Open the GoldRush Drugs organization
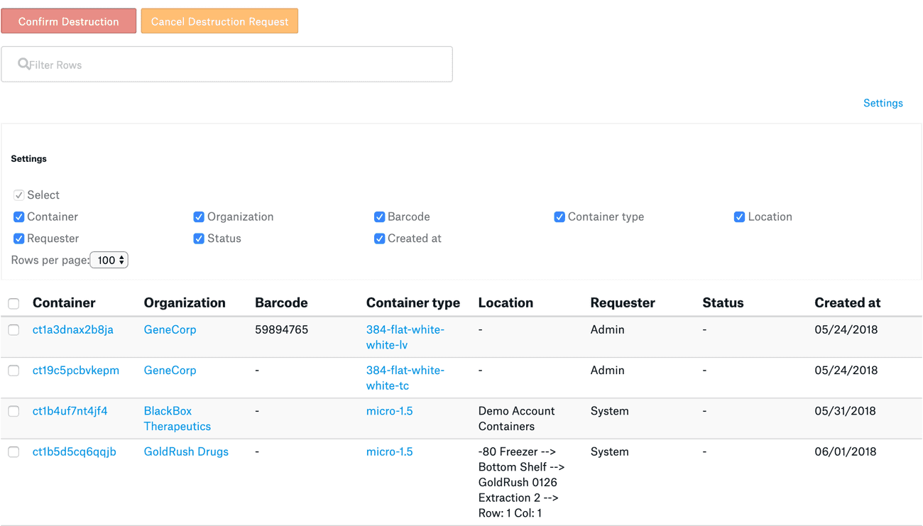This screenshot has height=526, width=923. tap(186, 451)
